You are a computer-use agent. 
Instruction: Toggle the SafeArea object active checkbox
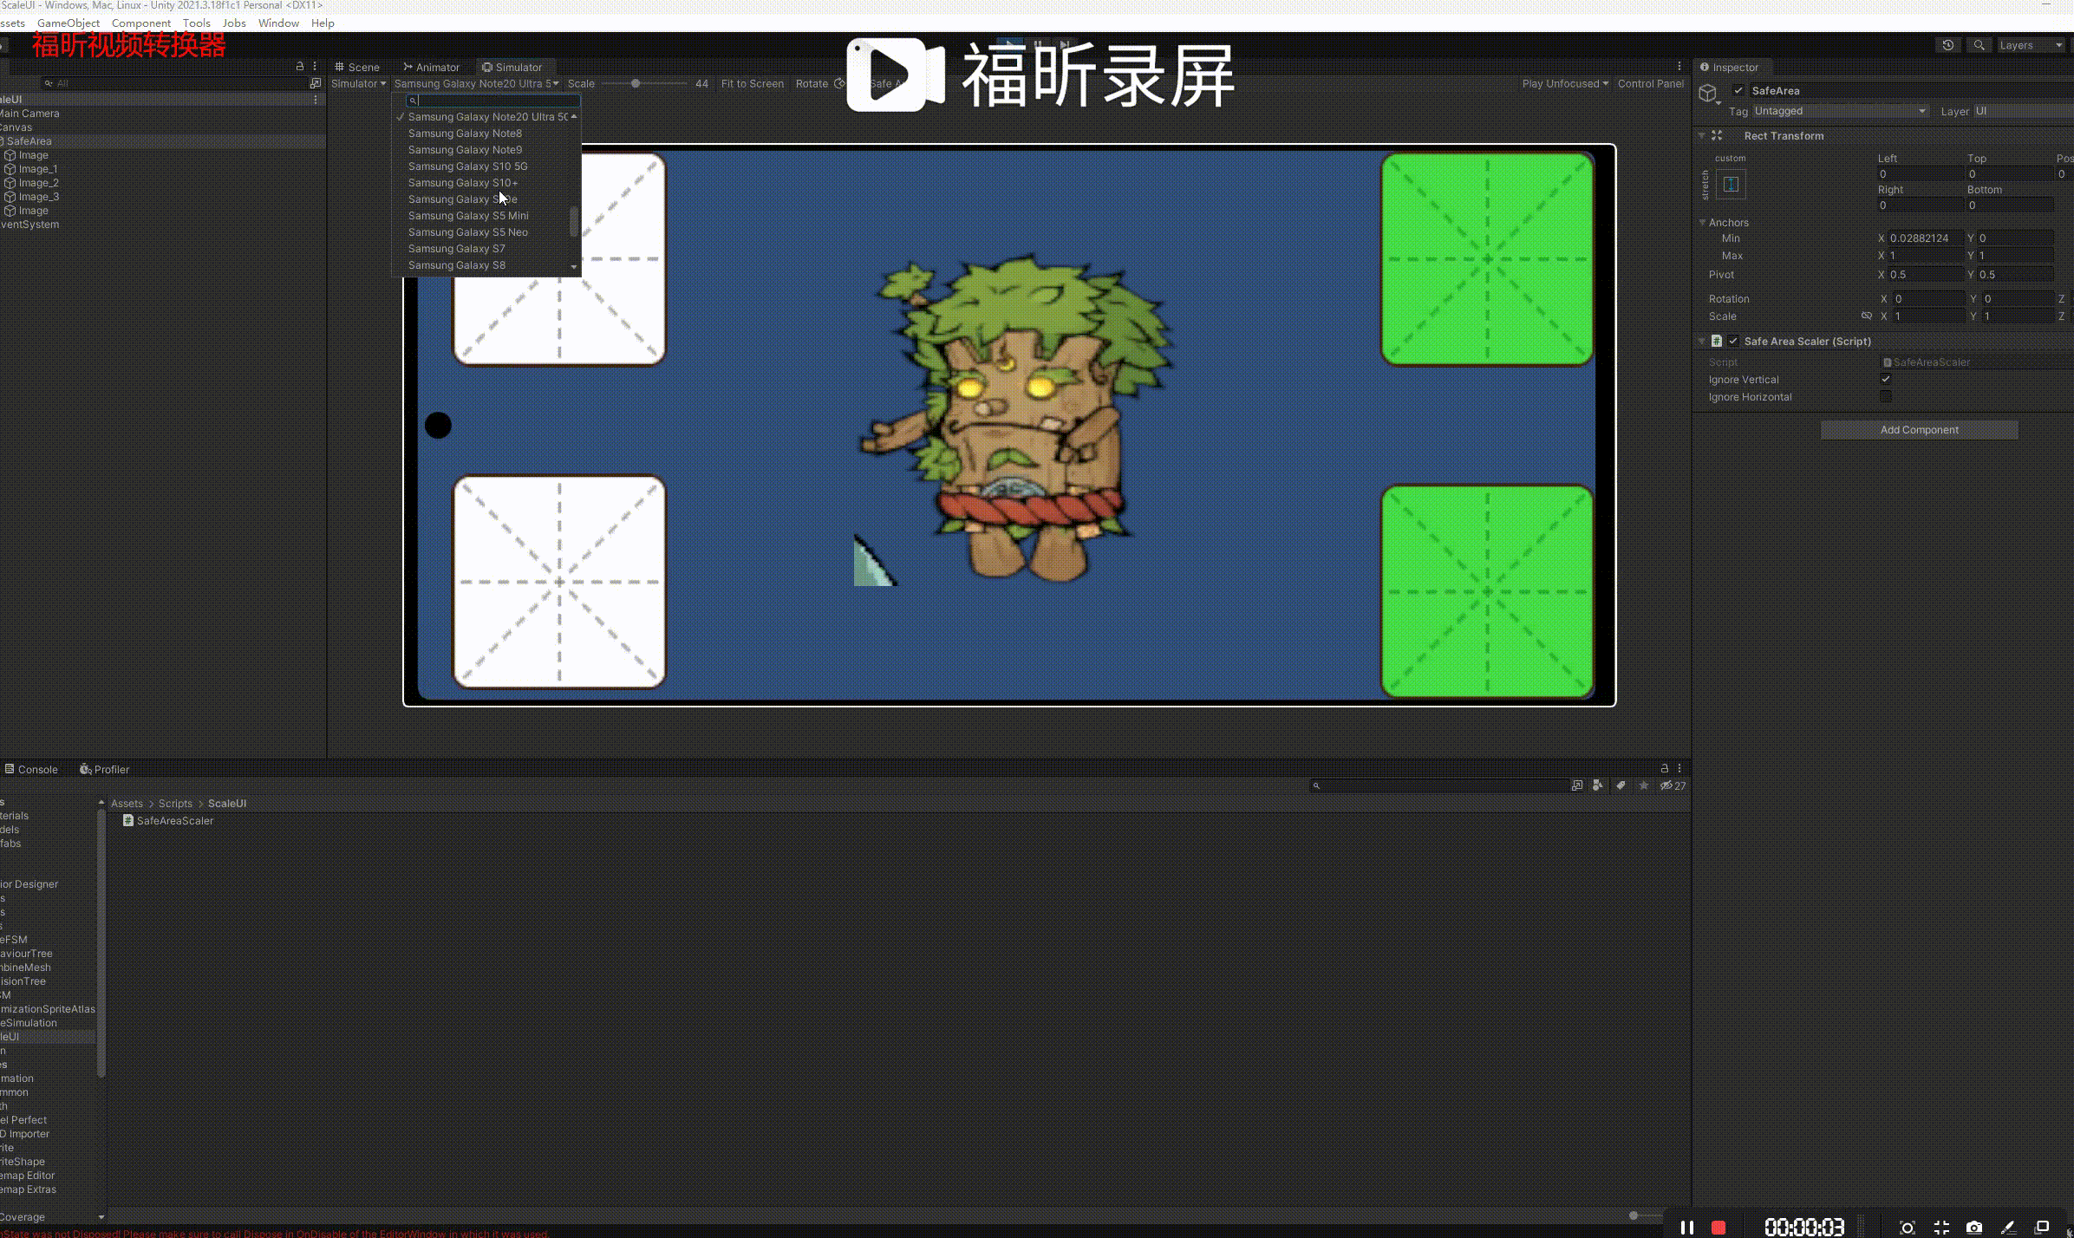[x=1738, y=90]
